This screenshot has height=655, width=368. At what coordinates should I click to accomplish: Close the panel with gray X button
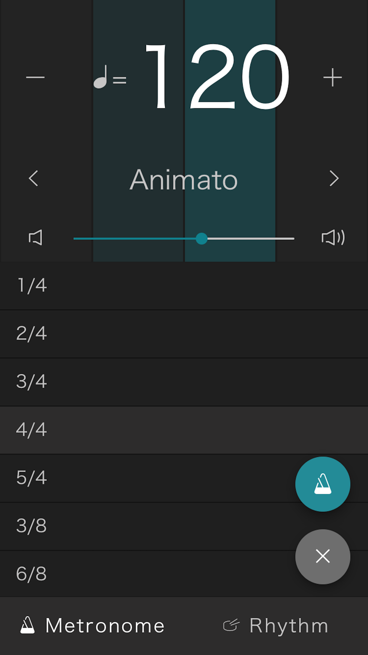click(323, 556)
